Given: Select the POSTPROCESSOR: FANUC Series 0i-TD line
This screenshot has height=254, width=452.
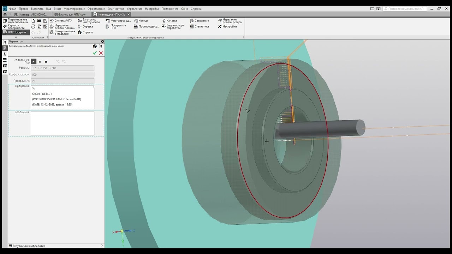Looking at the screenshot, I should pos(56,99).
